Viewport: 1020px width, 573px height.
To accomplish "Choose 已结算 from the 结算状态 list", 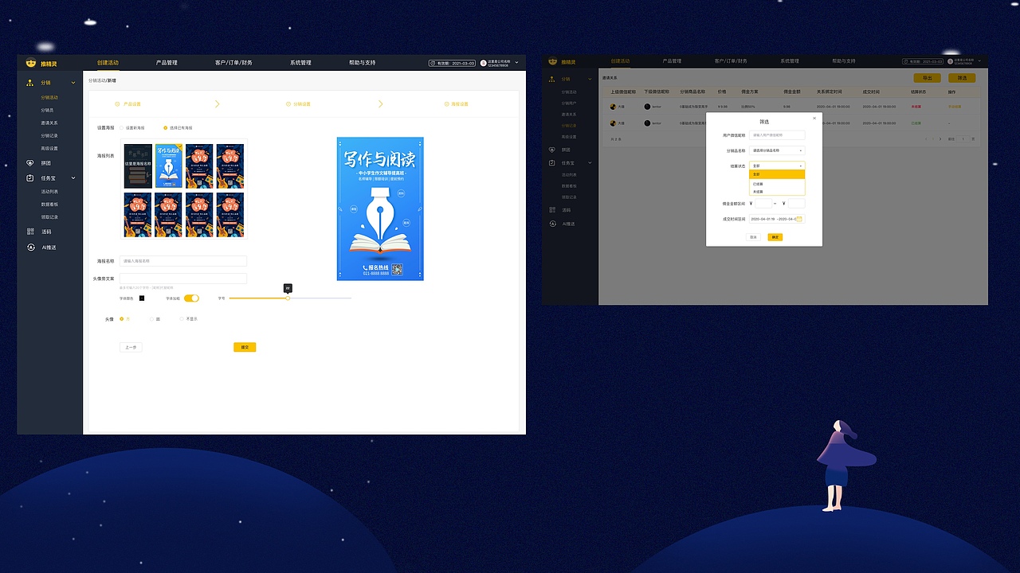I will tap(777, 184).
